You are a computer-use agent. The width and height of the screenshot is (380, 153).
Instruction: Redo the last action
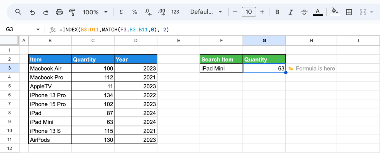click(x=46, y=12)
